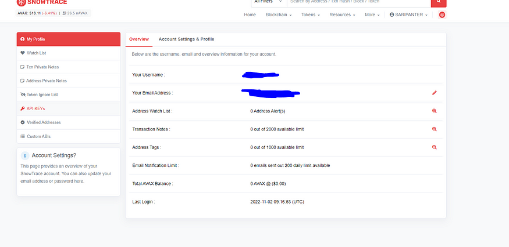This screenshot has height=247, width=509.
Task: View Address Watch List magnifier icon
Action: (x=435, y=111)
